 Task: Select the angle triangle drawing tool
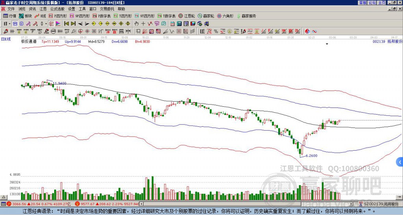pos(74,31)
